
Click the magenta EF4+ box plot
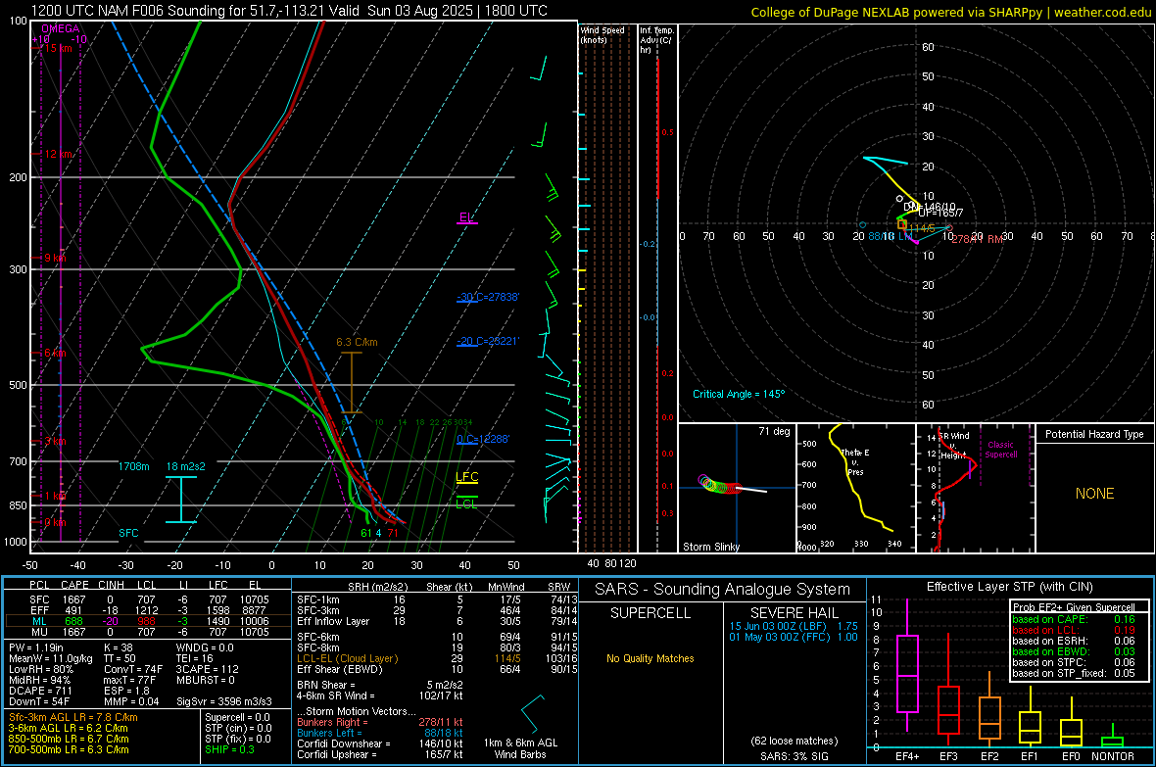[907, 666]
